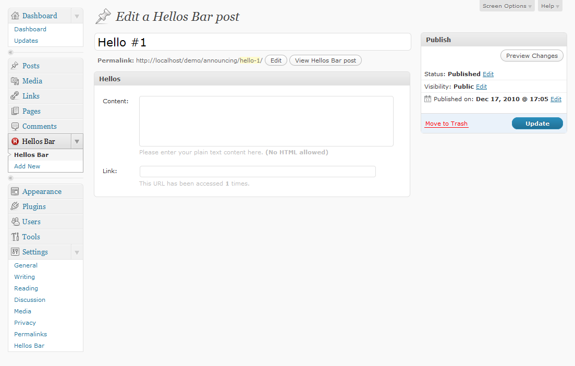Screen dimensions: 575x366
Task: Click the Appearance icon in sidebar
Action: [x=15, y=191]
